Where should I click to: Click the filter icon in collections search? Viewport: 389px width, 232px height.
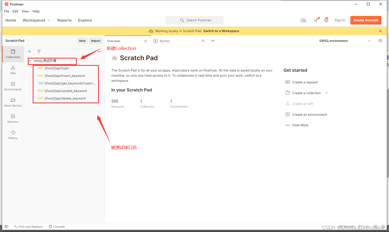(39, 52)
